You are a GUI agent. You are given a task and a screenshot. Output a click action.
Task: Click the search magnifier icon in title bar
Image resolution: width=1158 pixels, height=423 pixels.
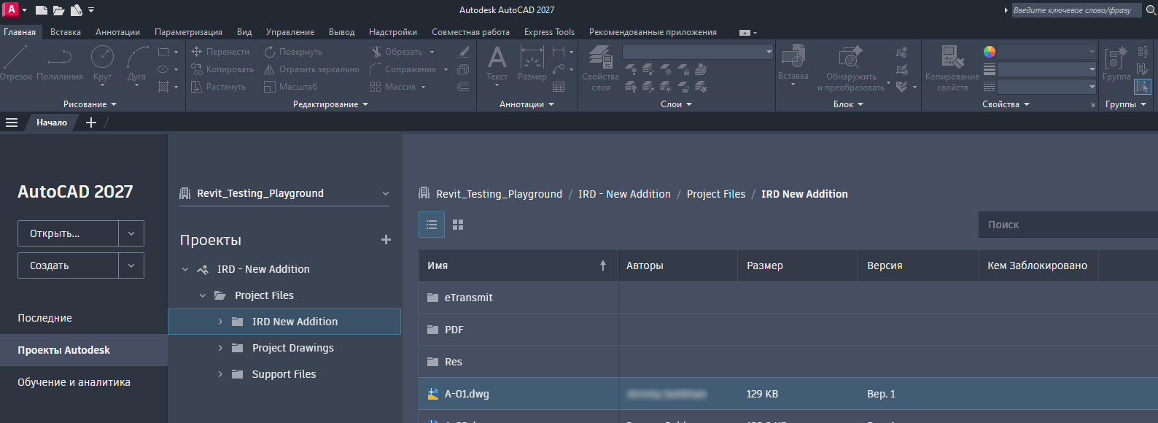1151,10
